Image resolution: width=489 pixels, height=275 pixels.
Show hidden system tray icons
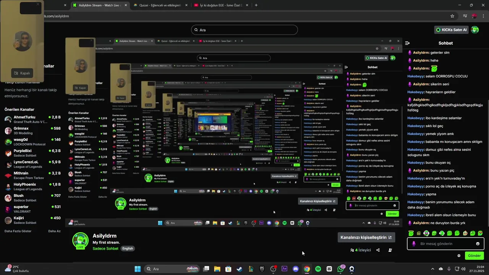pyautogui.click(x=432, y=269)
